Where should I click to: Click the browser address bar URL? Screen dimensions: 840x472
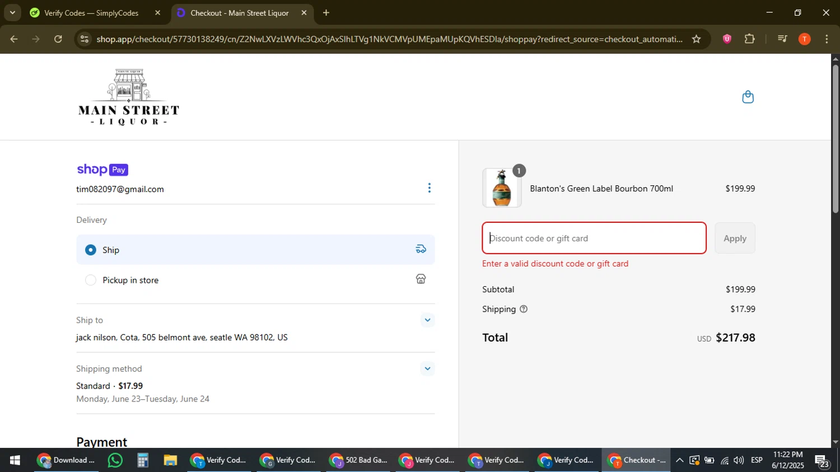(x=389, y=39)
